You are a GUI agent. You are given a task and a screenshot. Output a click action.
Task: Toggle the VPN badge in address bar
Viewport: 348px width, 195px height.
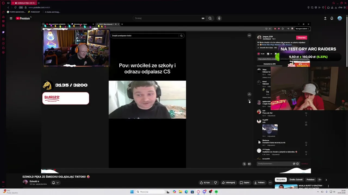21,8
